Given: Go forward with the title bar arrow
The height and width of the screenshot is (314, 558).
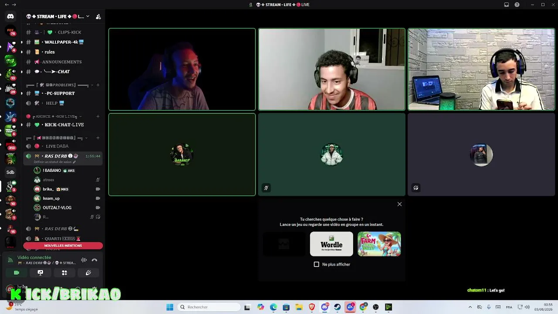Looking at the screenshot, I should 14,5.
